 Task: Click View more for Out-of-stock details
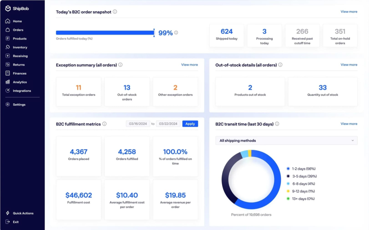349,65
